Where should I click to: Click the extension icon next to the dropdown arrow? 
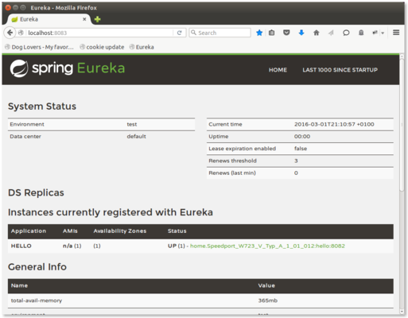coord(375,33)
